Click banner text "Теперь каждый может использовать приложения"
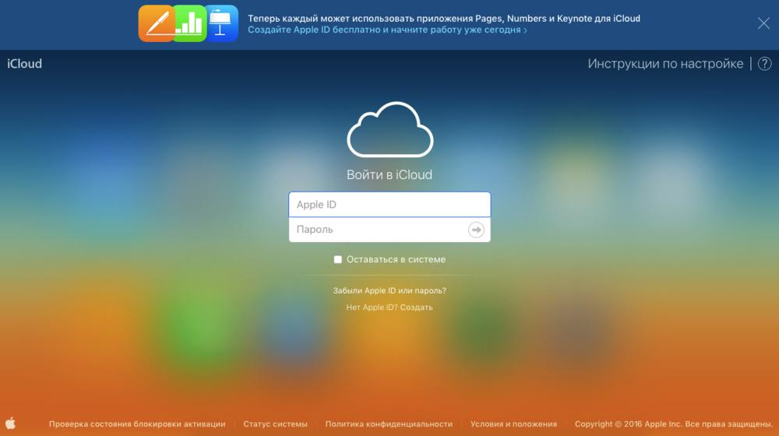The height and width of the screenshot is (436, 779). click(x=360, y=19)
